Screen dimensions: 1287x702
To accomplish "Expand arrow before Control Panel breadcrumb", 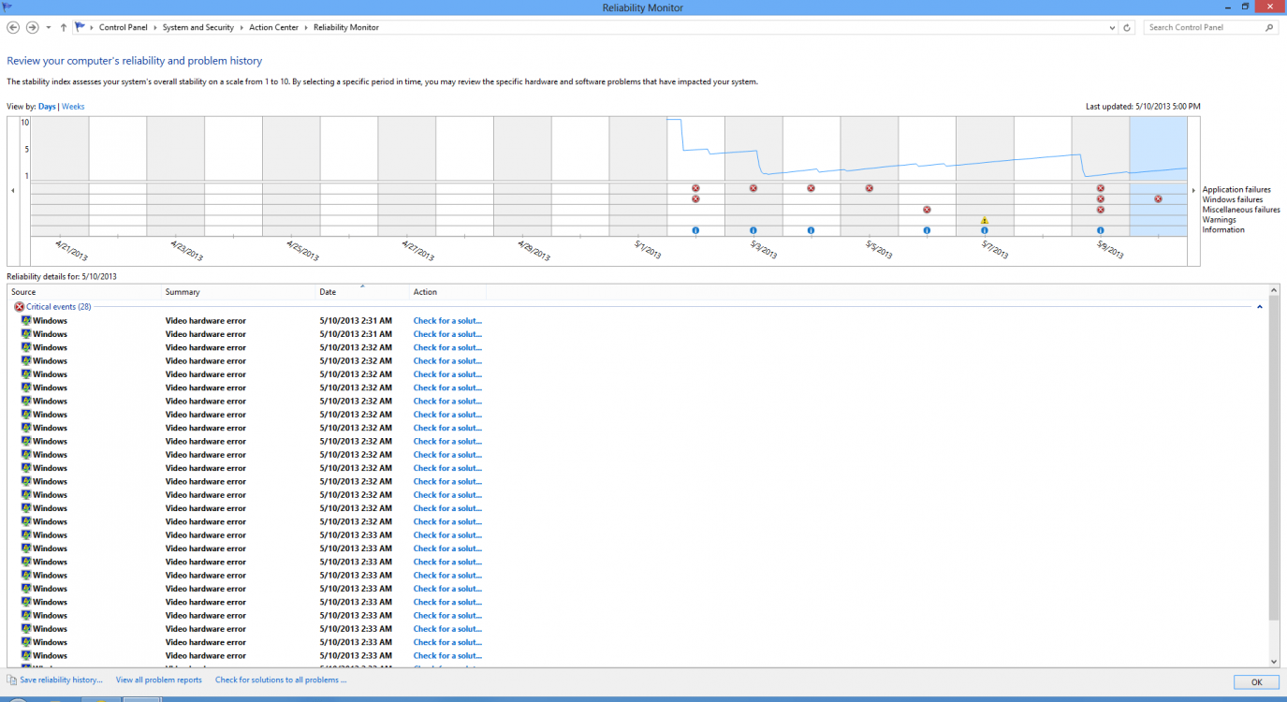I will 93,27.
